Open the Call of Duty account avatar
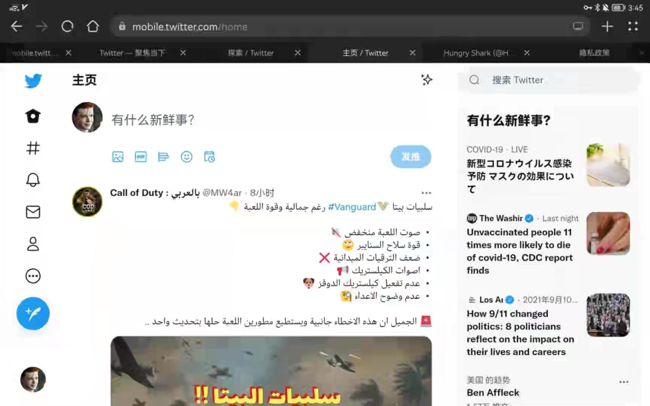The image size is (650, 406). point(87,201)
